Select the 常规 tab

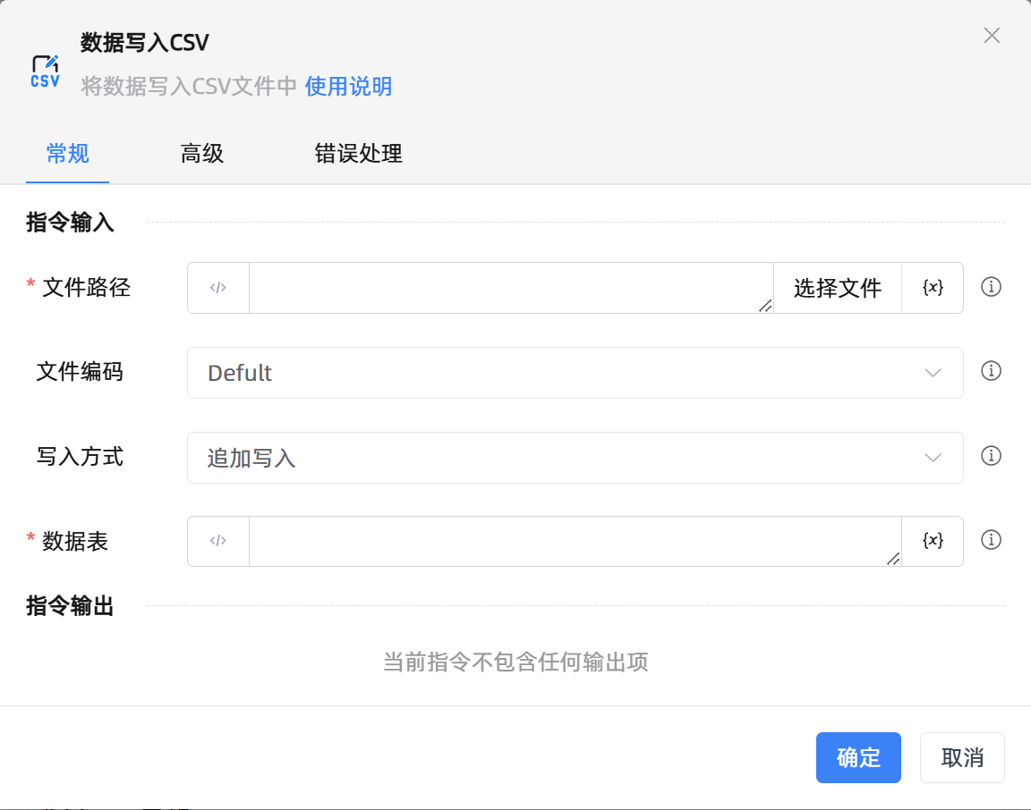pos(68,154)
